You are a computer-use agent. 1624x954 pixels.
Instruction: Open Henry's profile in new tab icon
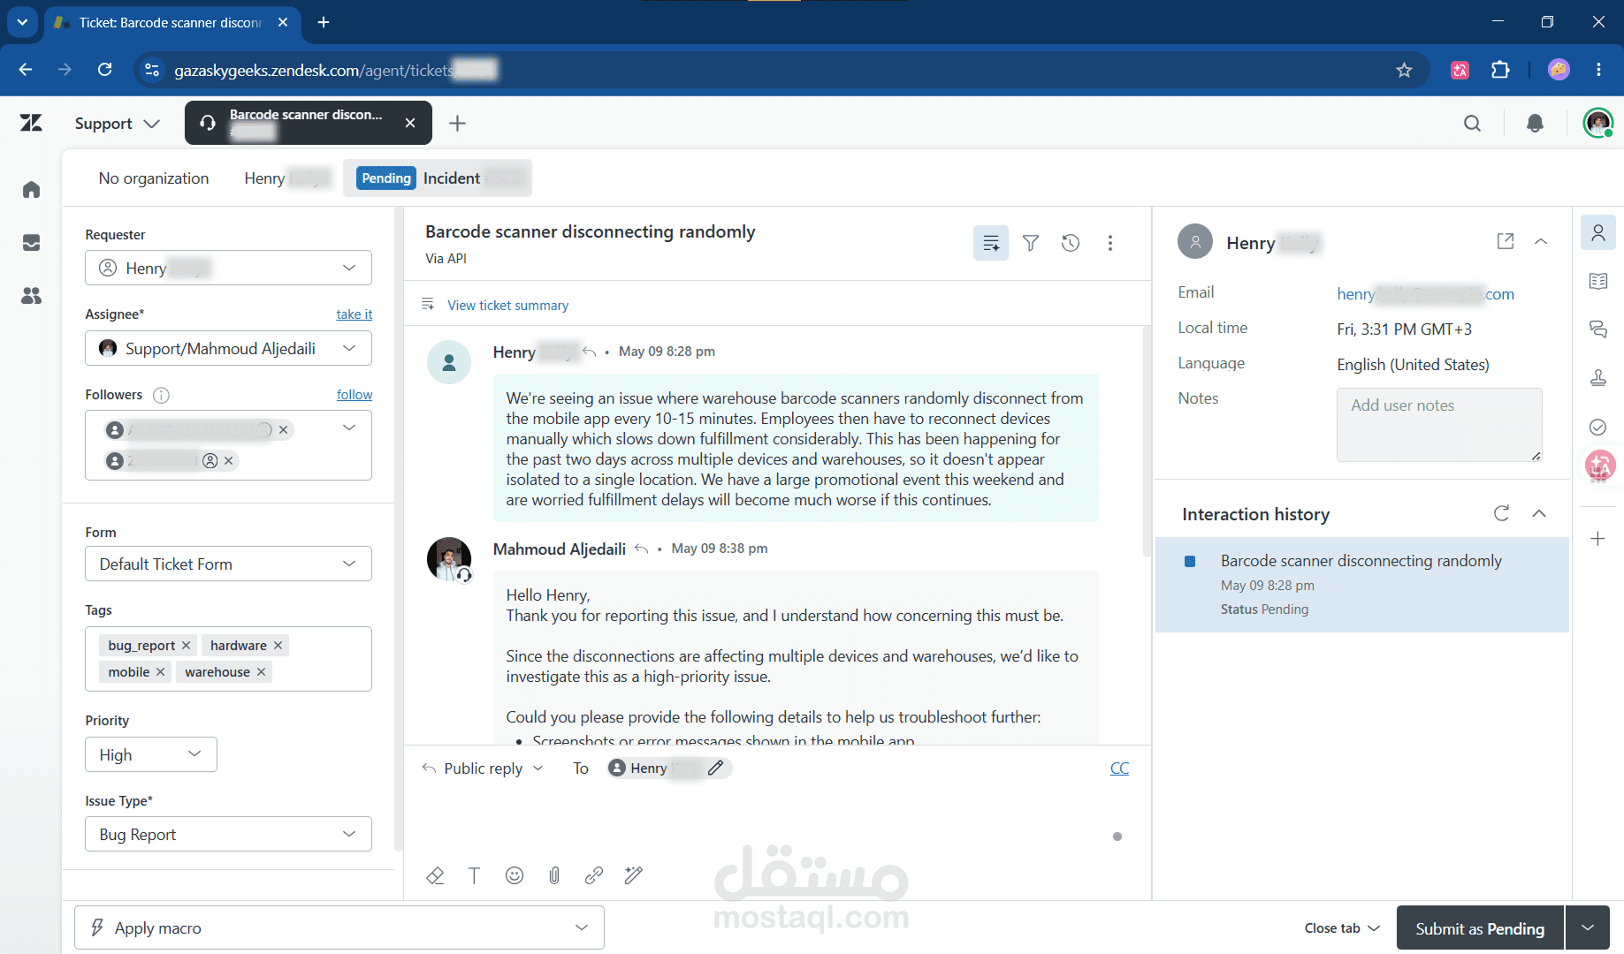coord(1506,241)
